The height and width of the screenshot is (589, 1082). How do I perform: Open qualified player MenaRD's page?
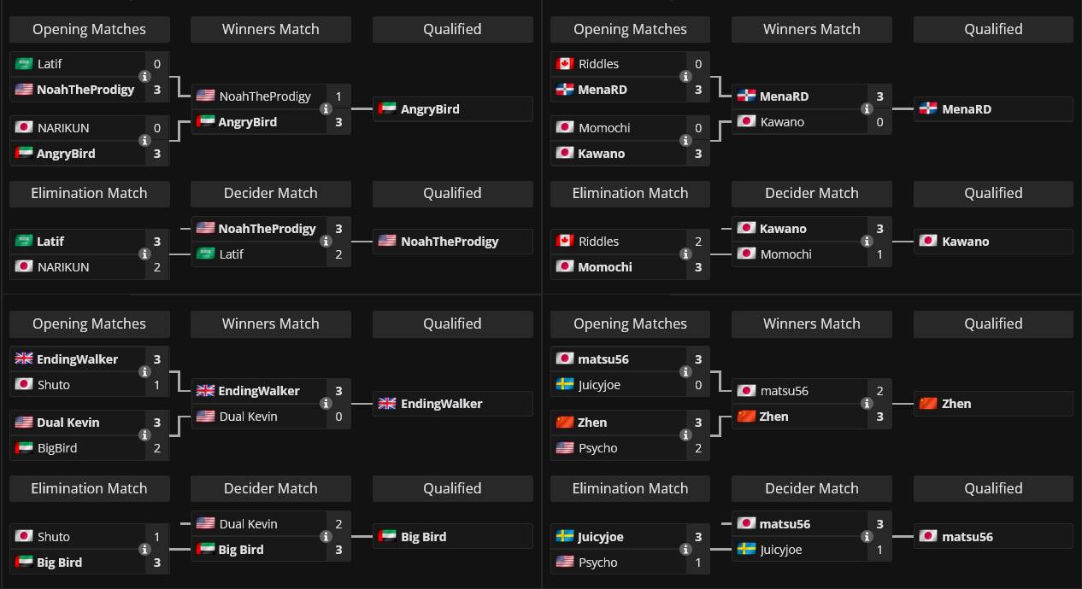(967, 109)
